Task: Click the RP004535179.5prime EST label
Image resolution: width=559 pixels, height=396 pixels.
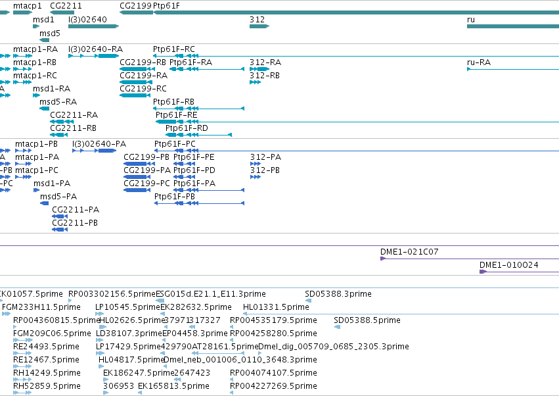Action: click(x=273, y=320)
